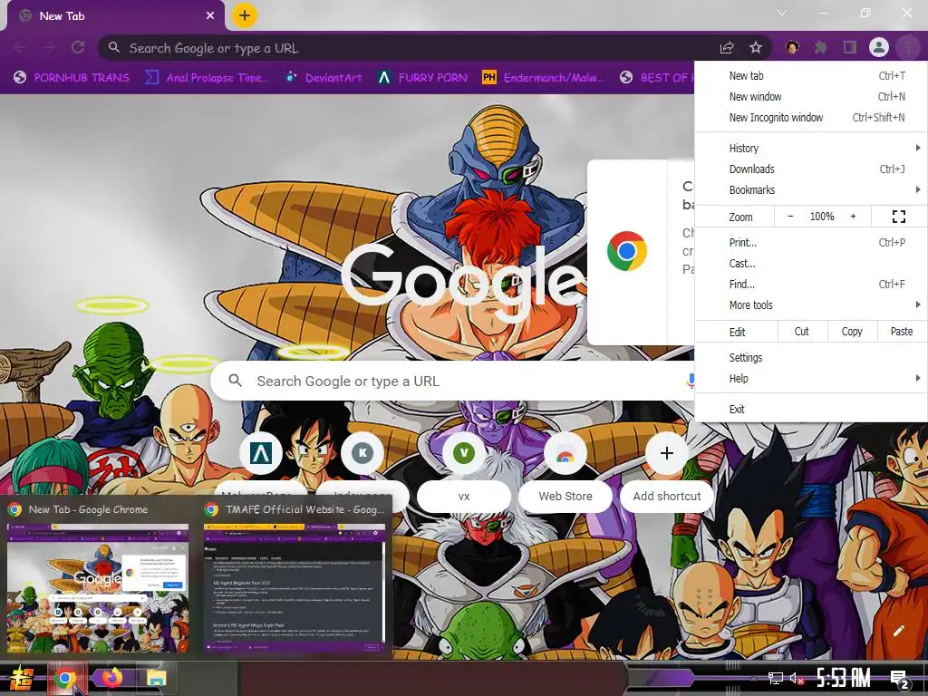Open the profile avatar button

(x=879, y=47)
